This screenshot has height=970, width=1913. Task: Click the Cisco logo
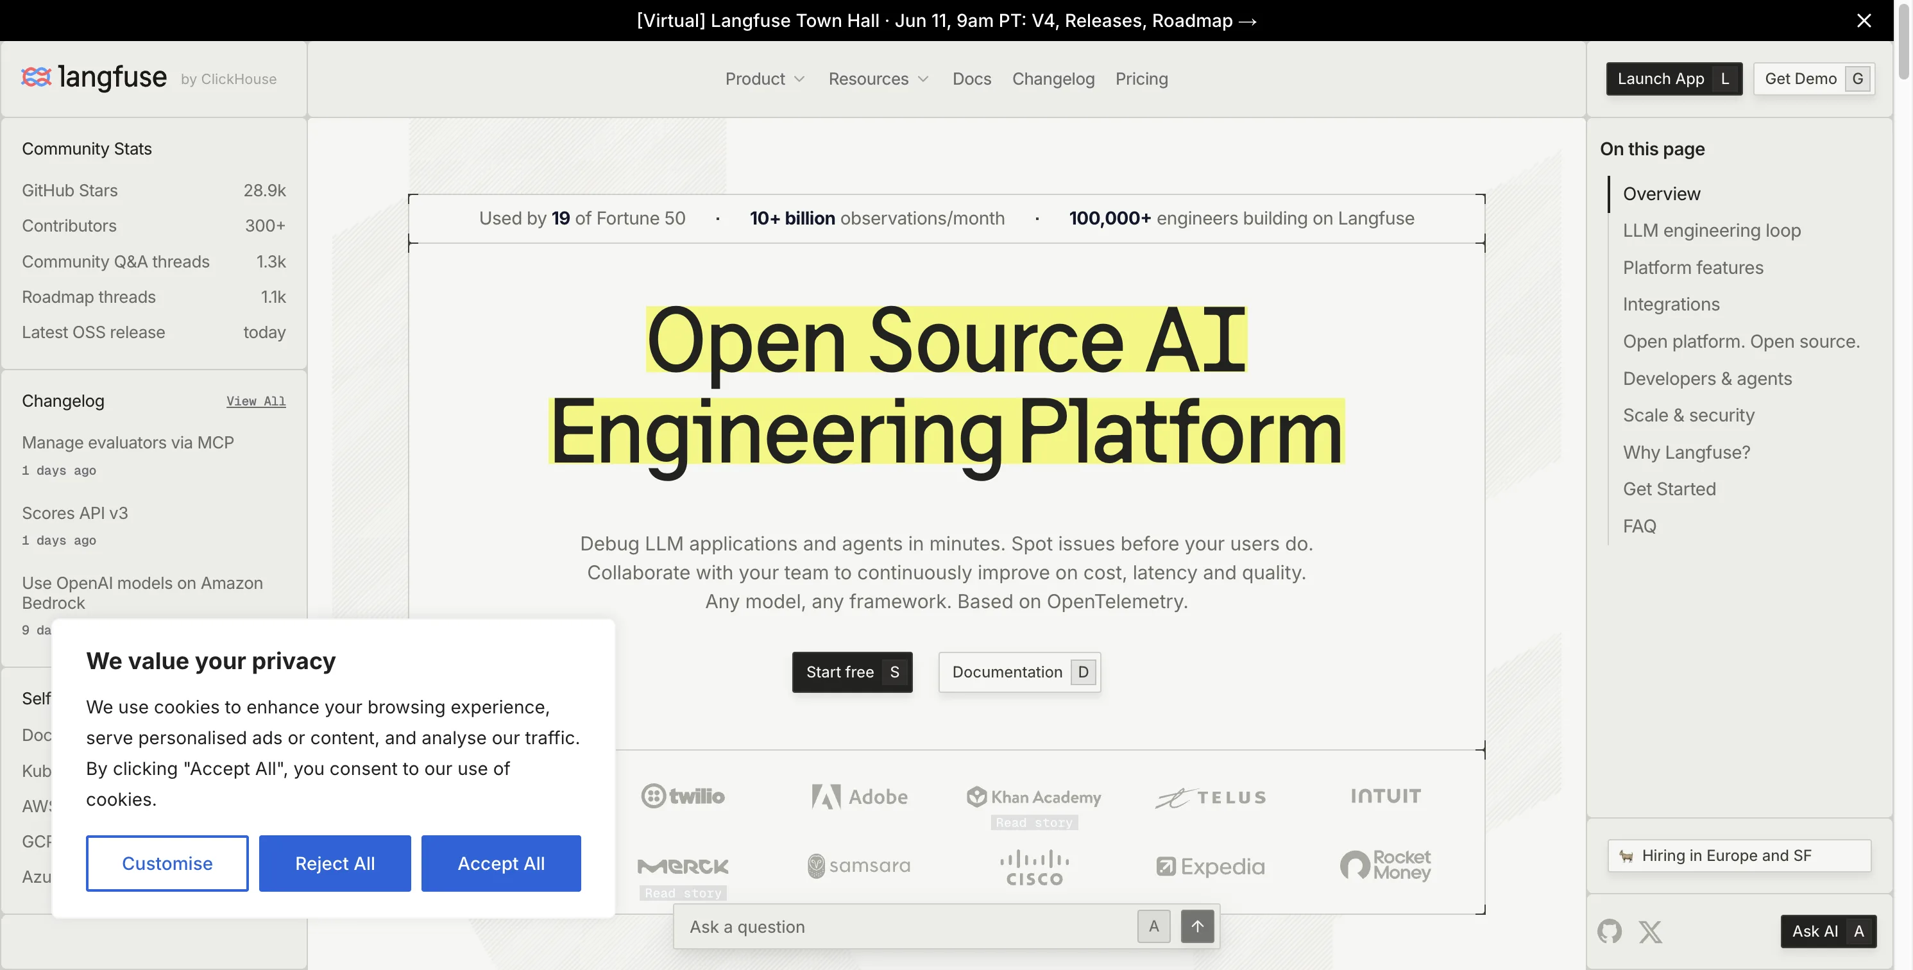point(1035,867)
